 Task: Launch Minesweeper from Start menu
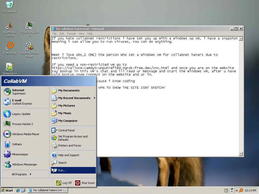(26, 154)
